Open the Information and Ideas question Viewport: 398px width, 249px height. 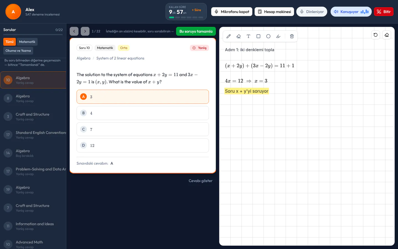pyautogui.click(x=33, y=226)
